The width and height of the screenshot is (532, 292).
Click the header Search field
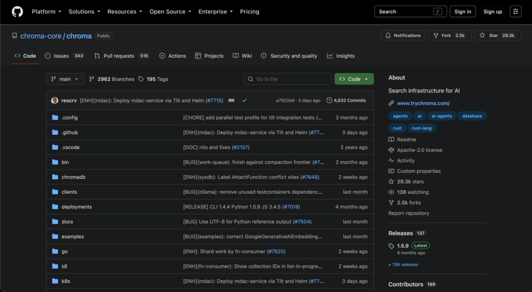tap(410, 11)
